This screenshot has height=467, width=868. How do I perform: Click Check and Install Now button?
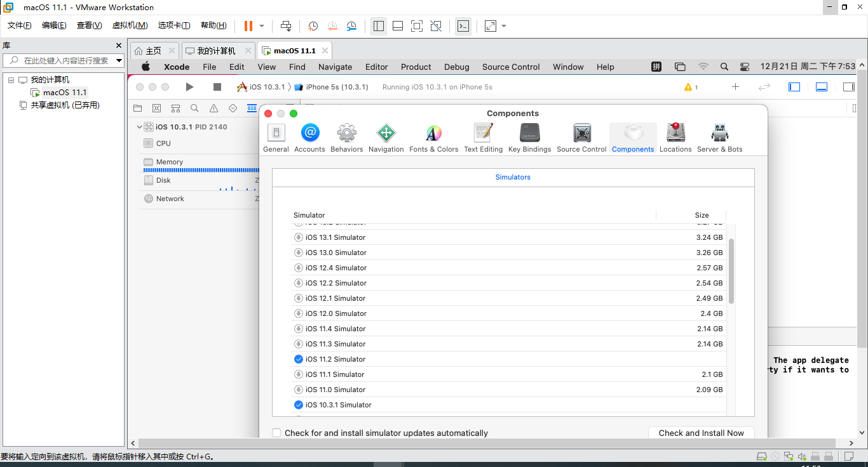(702, 433)
